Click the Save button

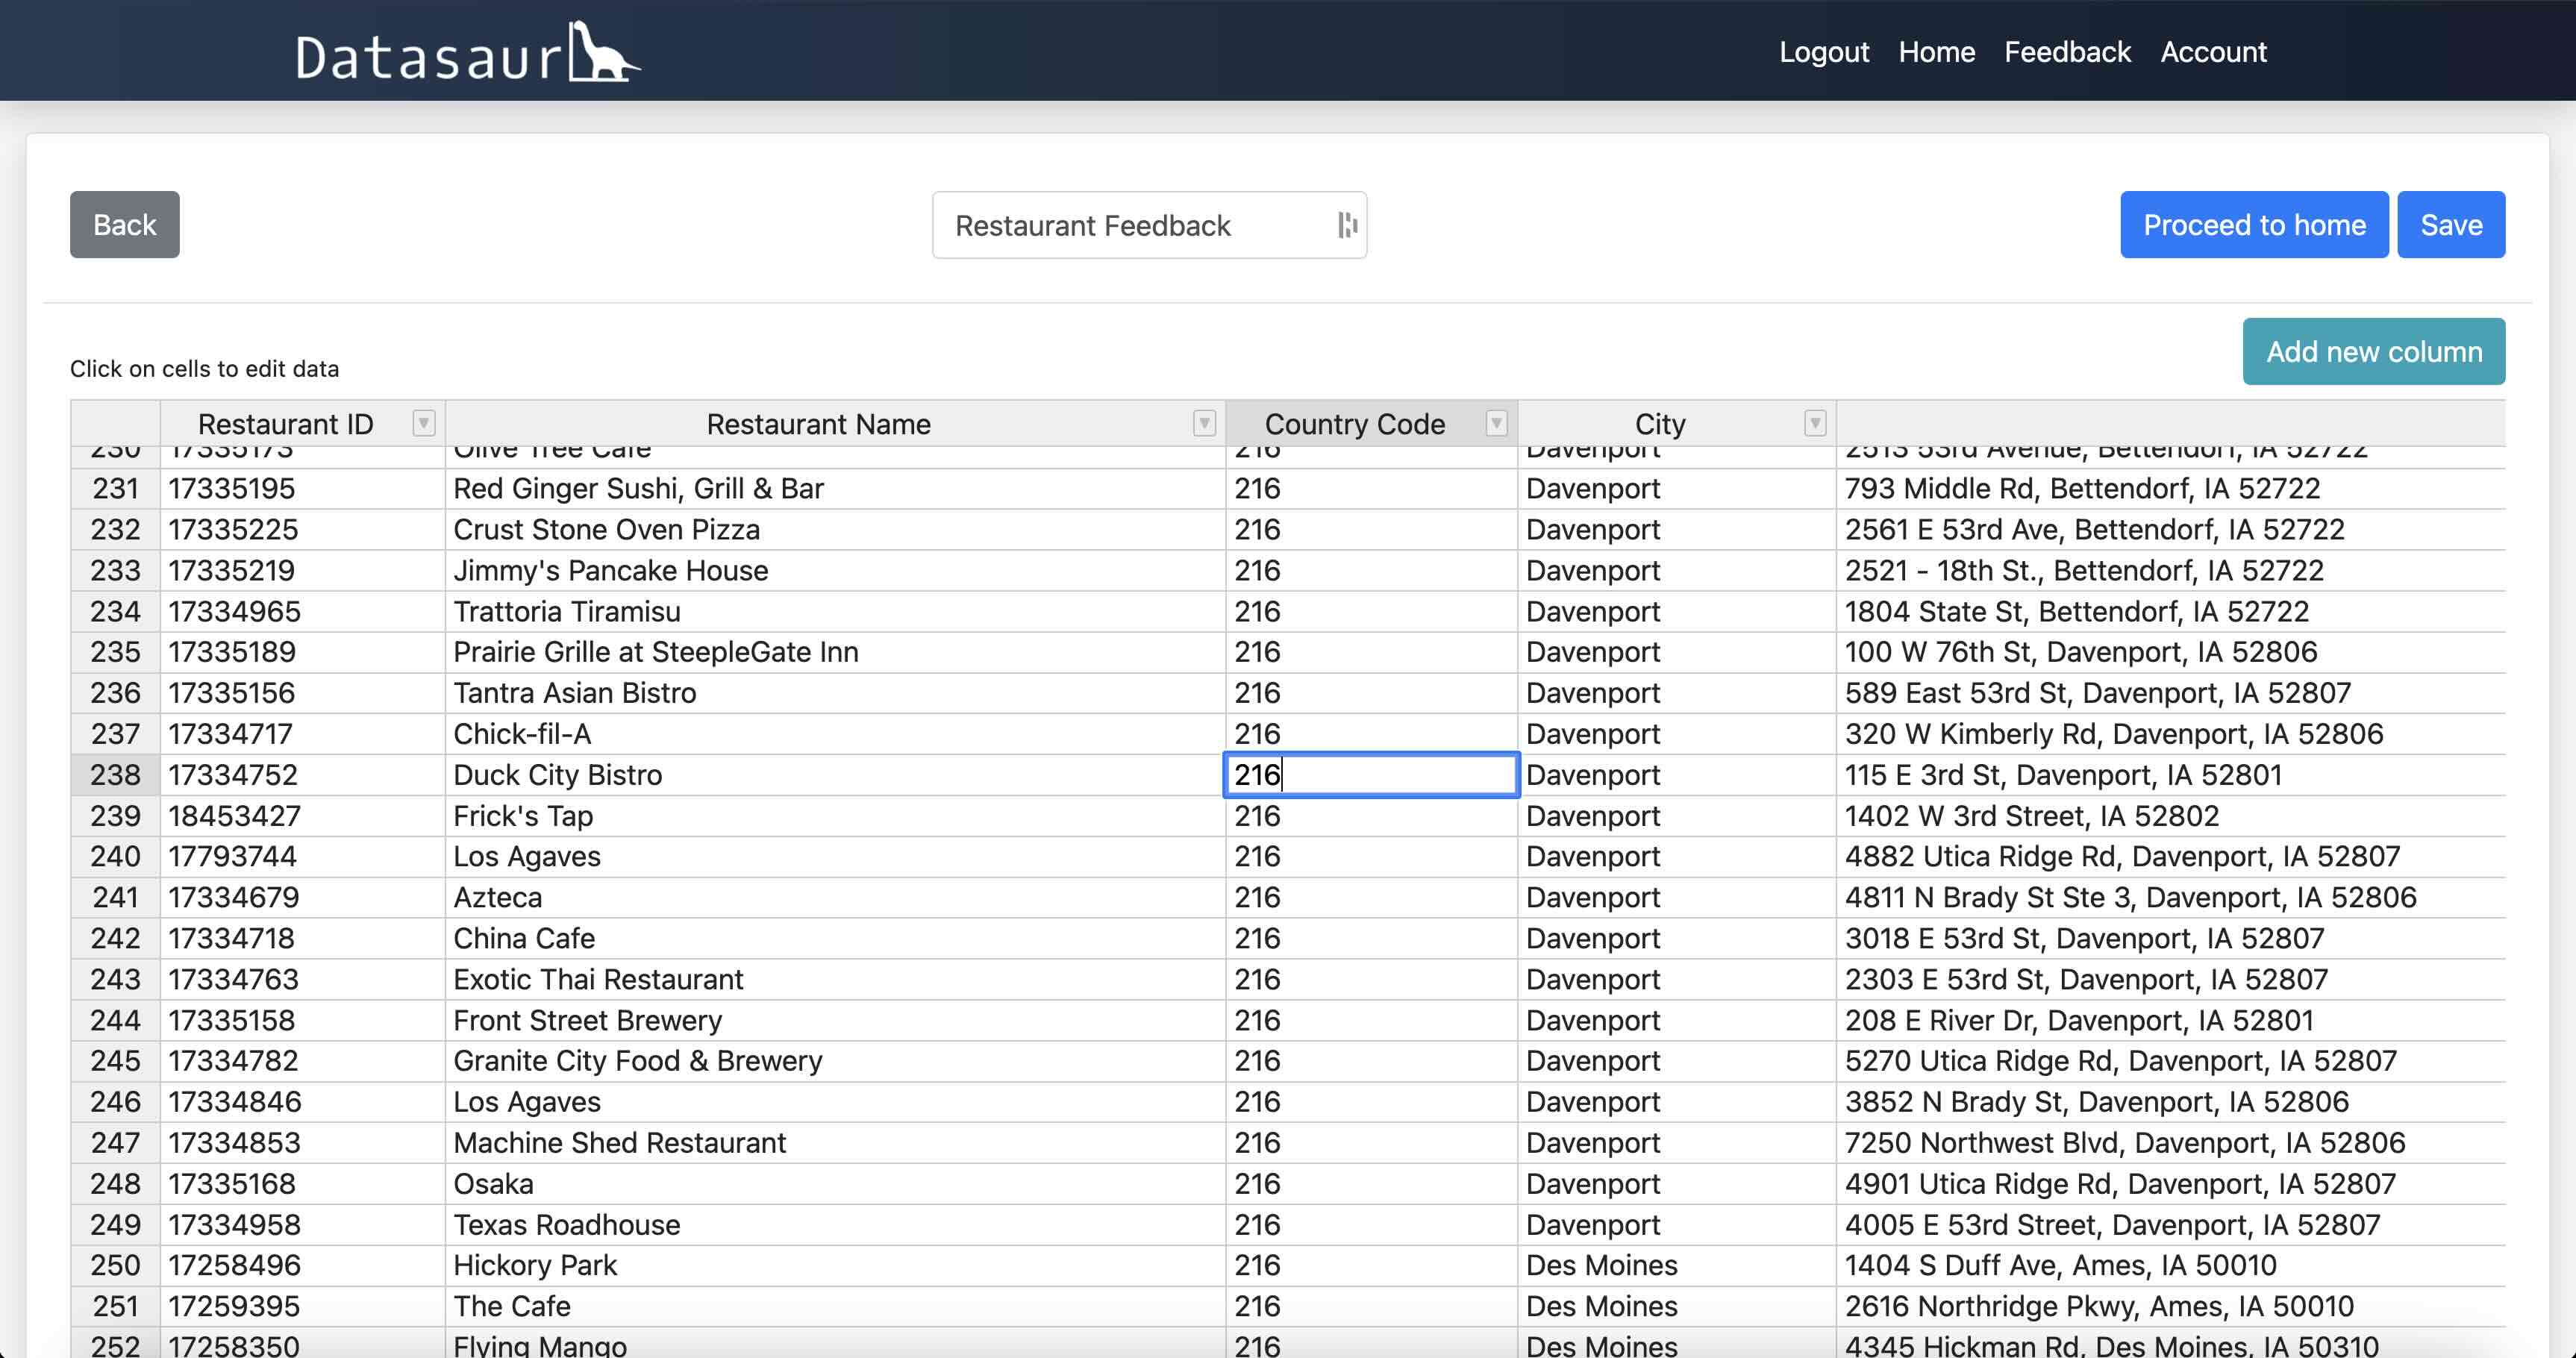click(2450, 225)
